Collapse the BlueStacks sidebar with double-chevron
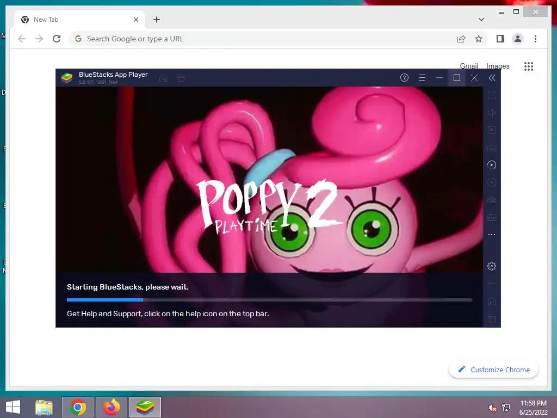 [492, 78]
